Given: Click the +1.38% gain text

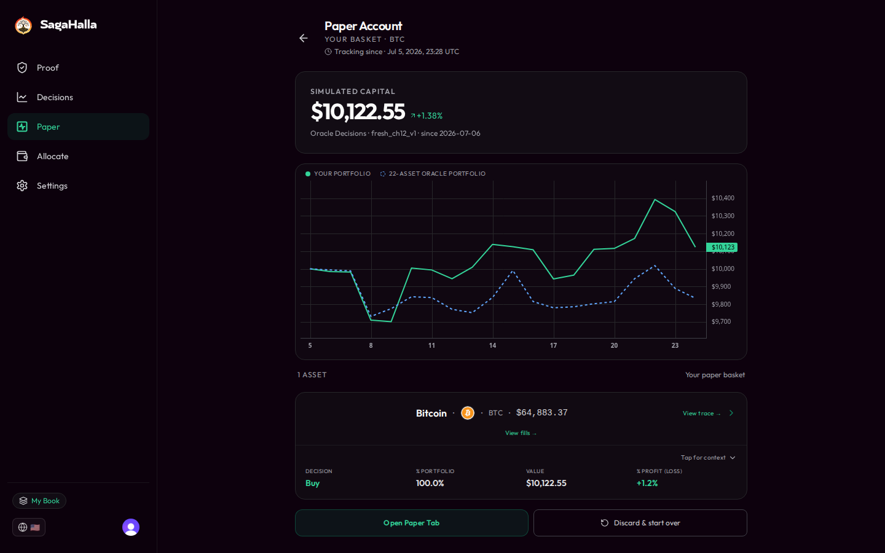Looking at the screenshot, I should tap(430, 116).
